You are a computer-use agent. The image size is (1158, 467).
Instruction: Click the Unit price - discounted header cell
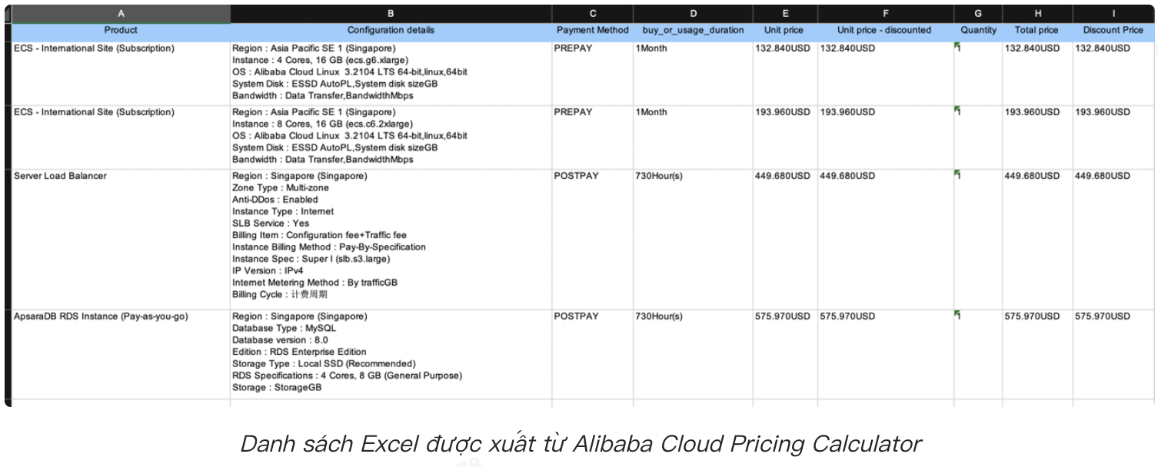point(885,30)
